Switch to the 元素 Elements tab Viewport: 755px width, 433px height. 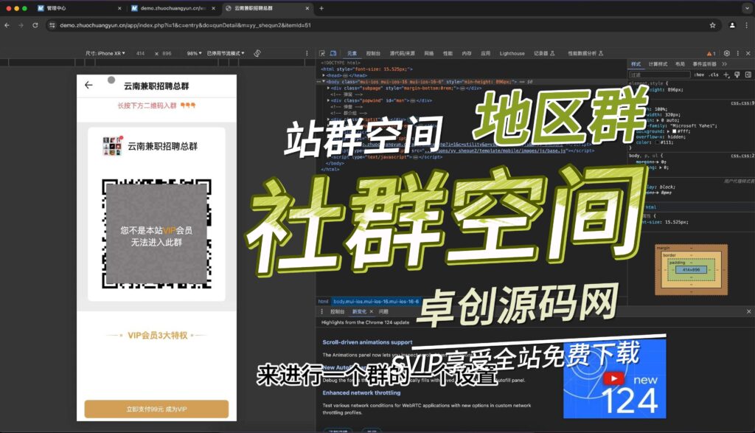[352, 53]
